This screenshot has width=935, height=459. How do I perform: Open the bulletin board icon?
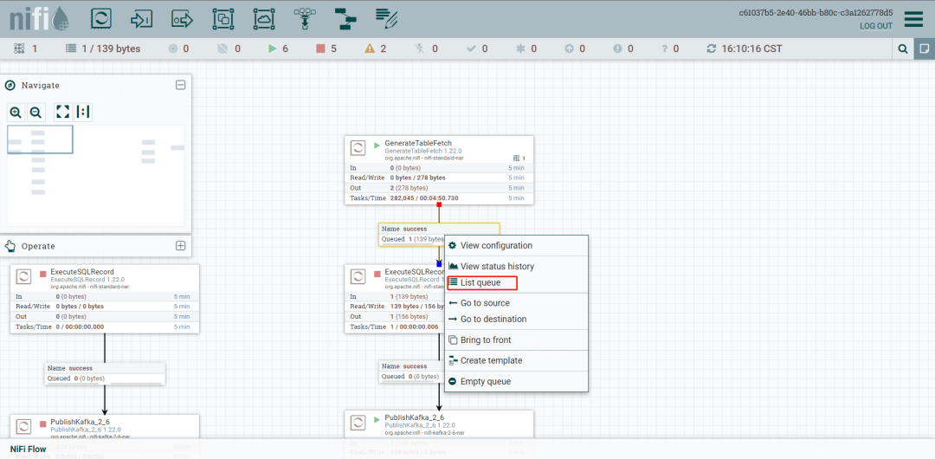[x=925, y=48]
